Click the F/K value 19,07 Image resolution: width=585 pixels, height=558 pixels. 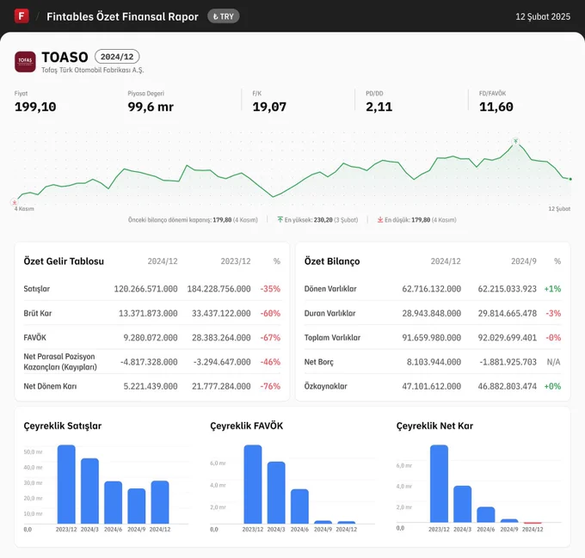269,107
